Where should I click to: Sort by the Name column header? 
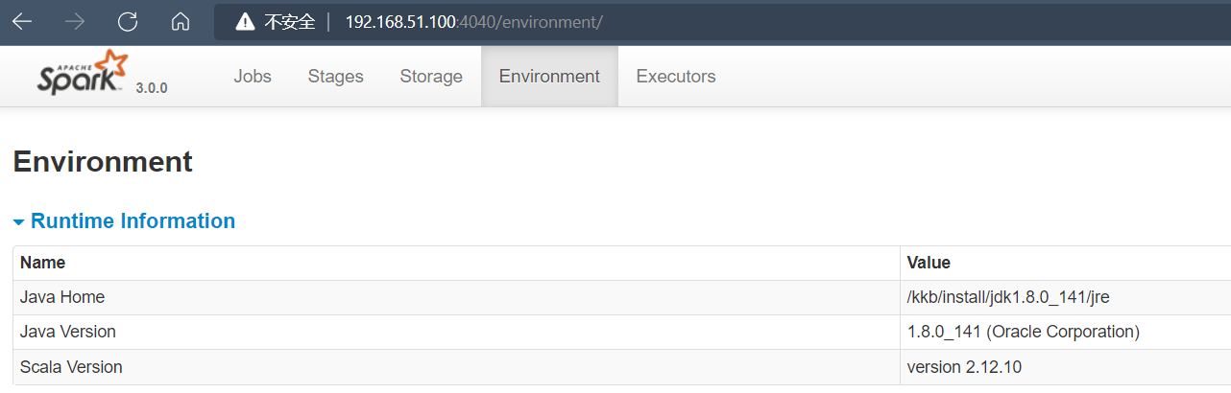tap(42, 263)
